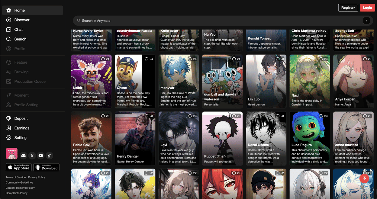This screenshot has width=377, height=199.
Task: Go to the Chat section
Action: pyautogui.click(x=18, y=30)
